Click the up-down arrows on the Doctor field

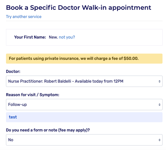pyautogui.click(x=159, y=81)
